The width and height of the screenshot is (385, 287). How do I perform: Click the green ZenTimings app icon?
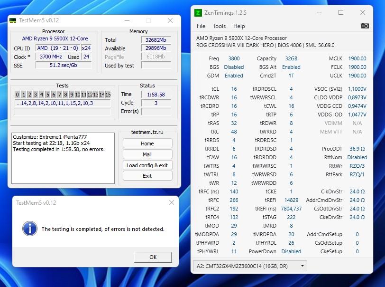(x=198, y=13)
